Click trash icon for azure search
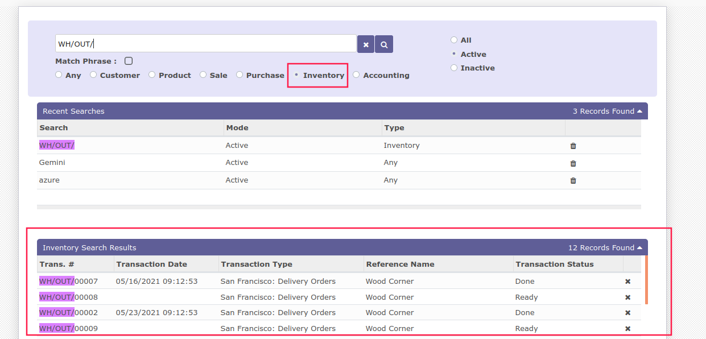 [x=573, y=180]
